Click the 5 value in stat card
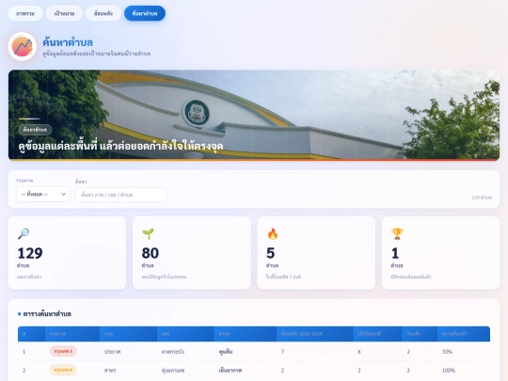The width and height of the screenshot is (508, 381). [x=271, y=253]
